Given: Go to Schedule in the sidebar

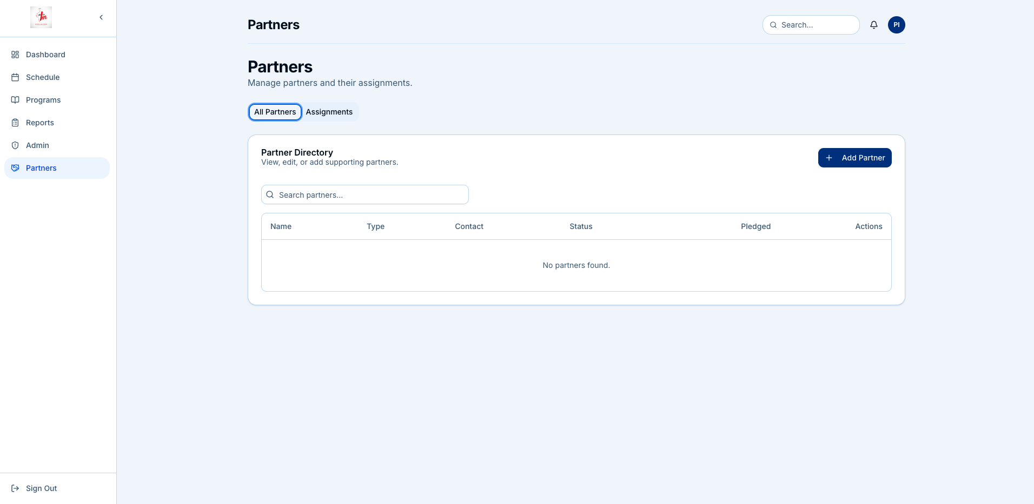Looking at the screenshot, I should click(x=43, y=77).
